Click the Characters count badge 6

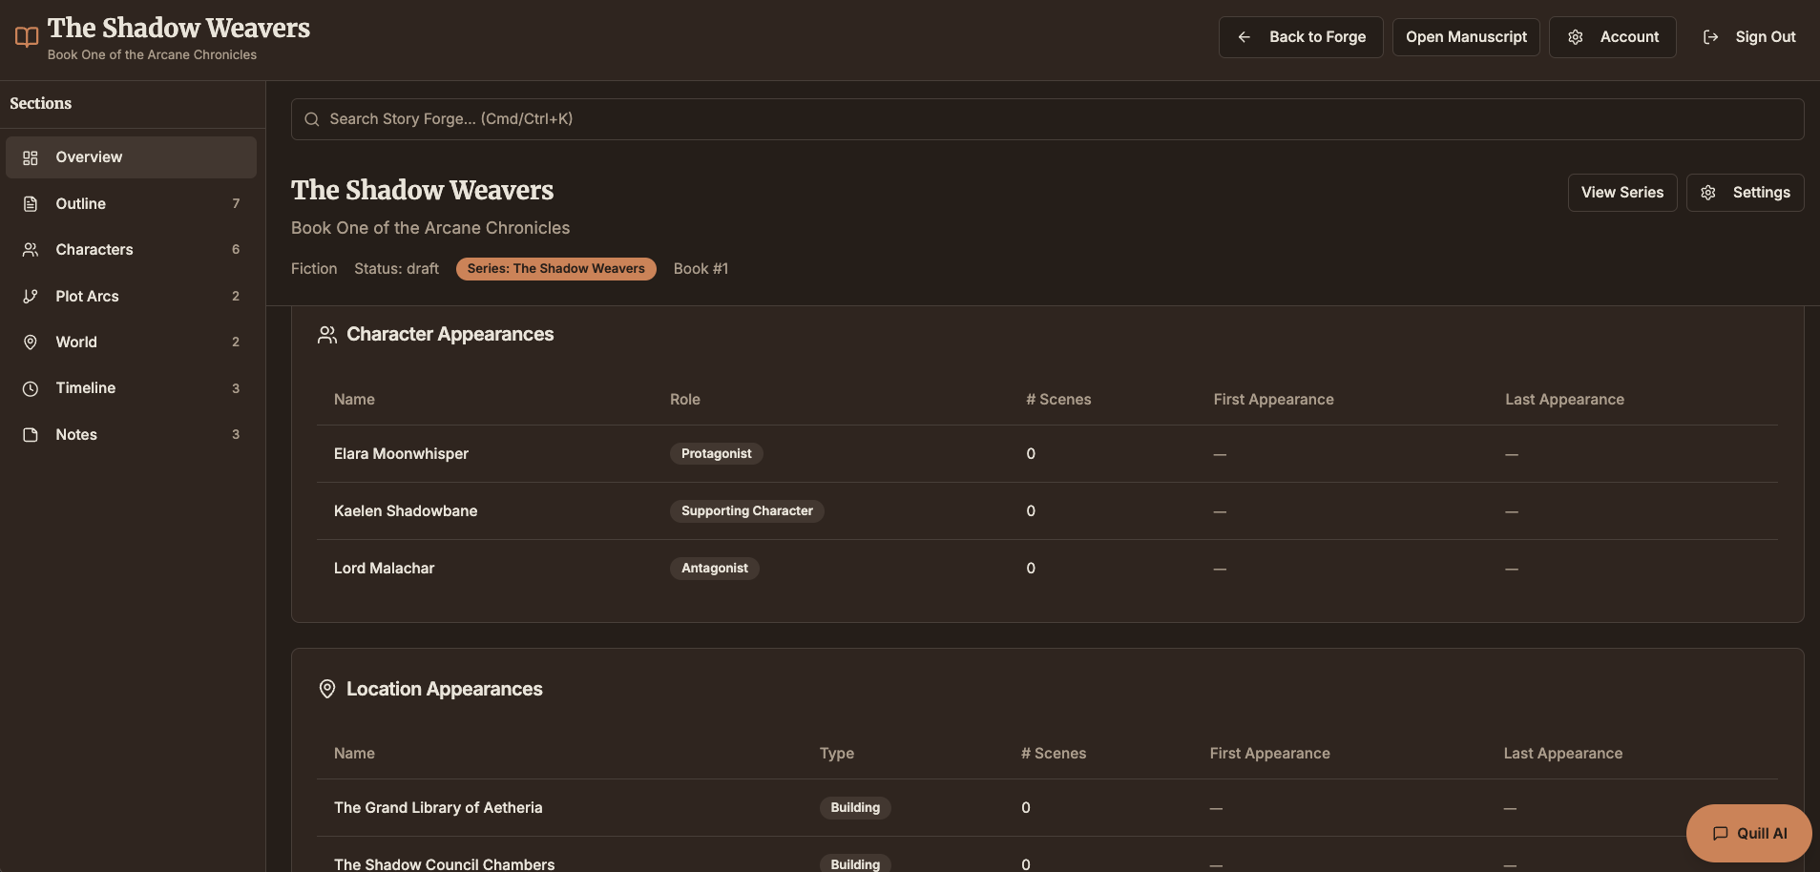tap(236, 250)
